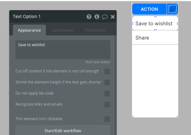This screenshot has height=135, width=191.
Task: Select Save to wishlist on canvas
Action: pos(154,23)
